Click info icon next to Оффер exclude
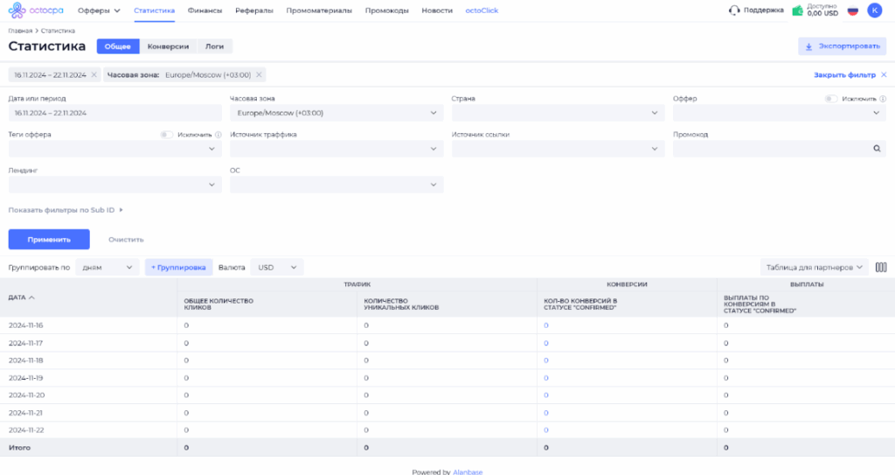895x475 pixels. [x=883, y=99]
